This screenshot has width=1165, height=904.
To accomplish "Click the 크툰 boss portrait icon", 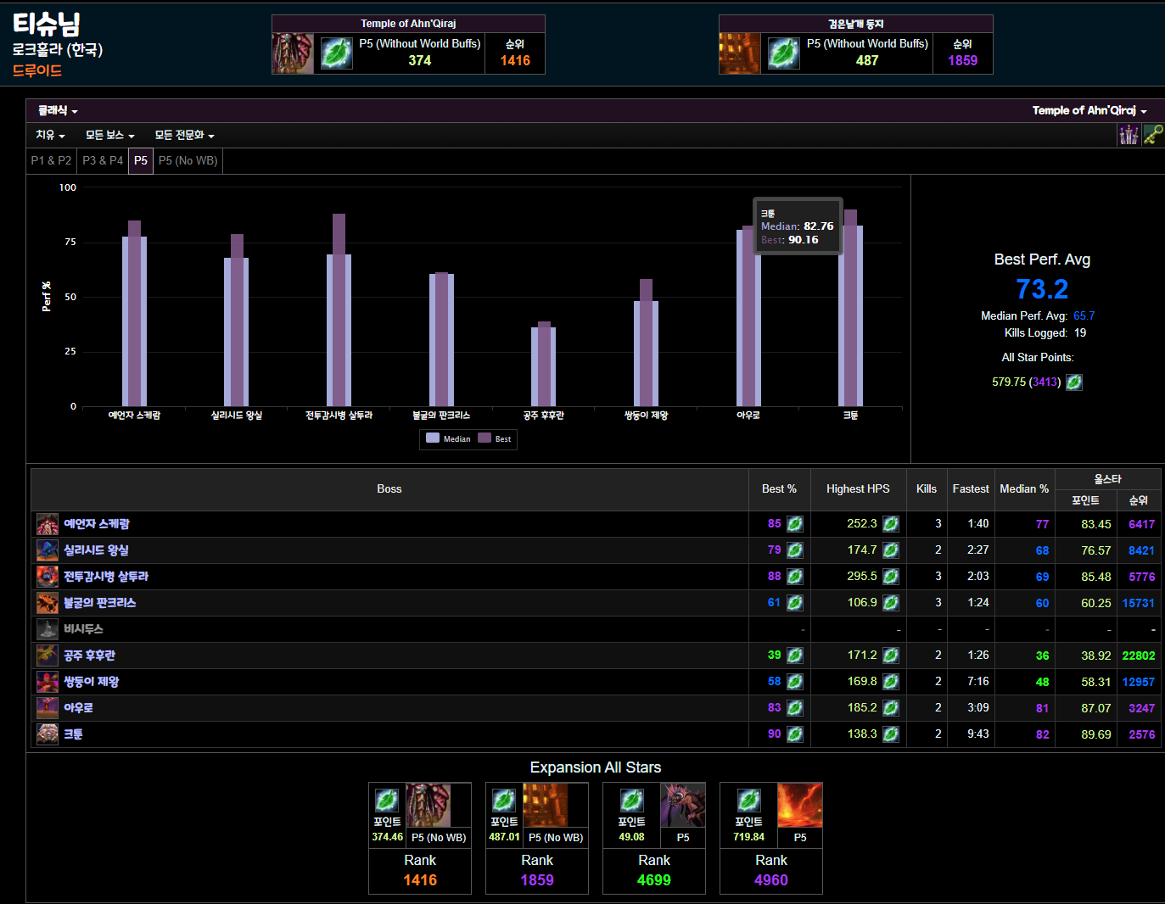I will pyautogui.click(x=48, y=734).
